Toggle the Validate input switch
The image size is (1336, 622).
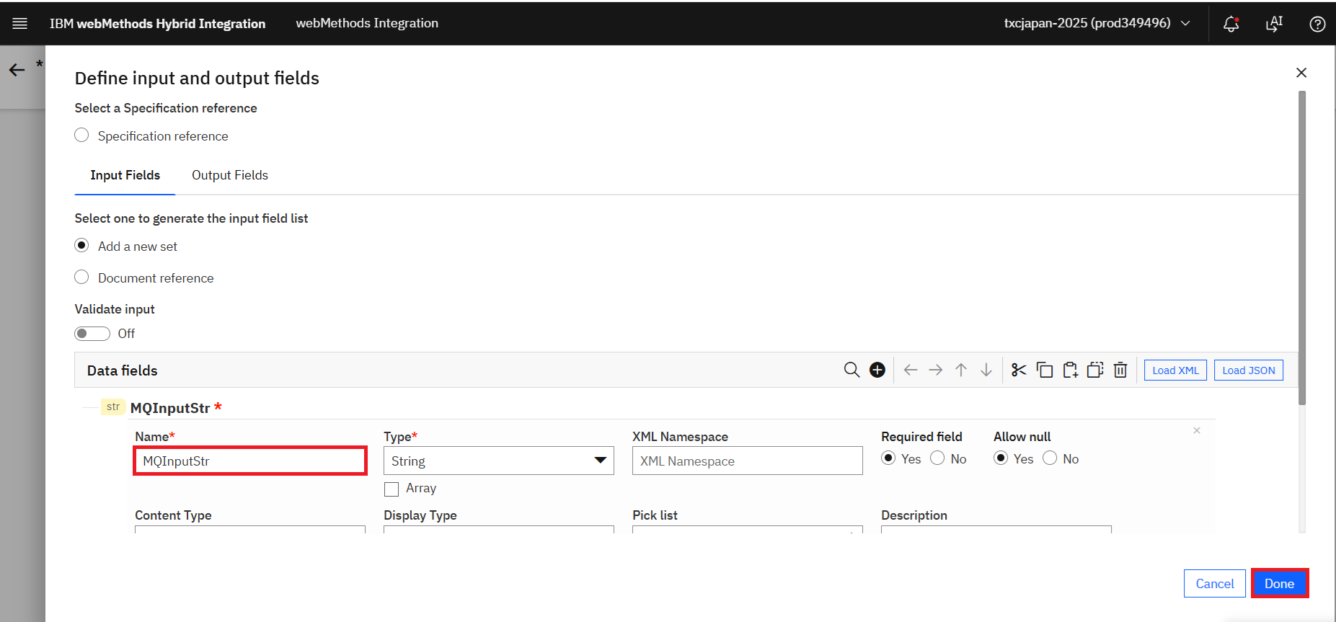tap(92, 334)
